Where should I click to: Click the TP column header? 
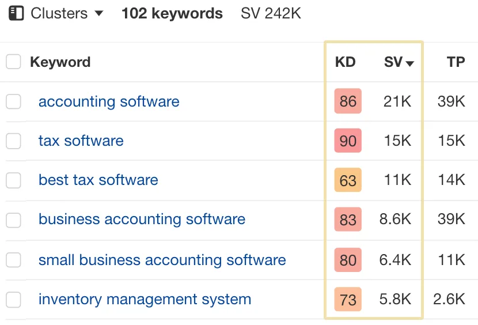(x=456, y=62)
